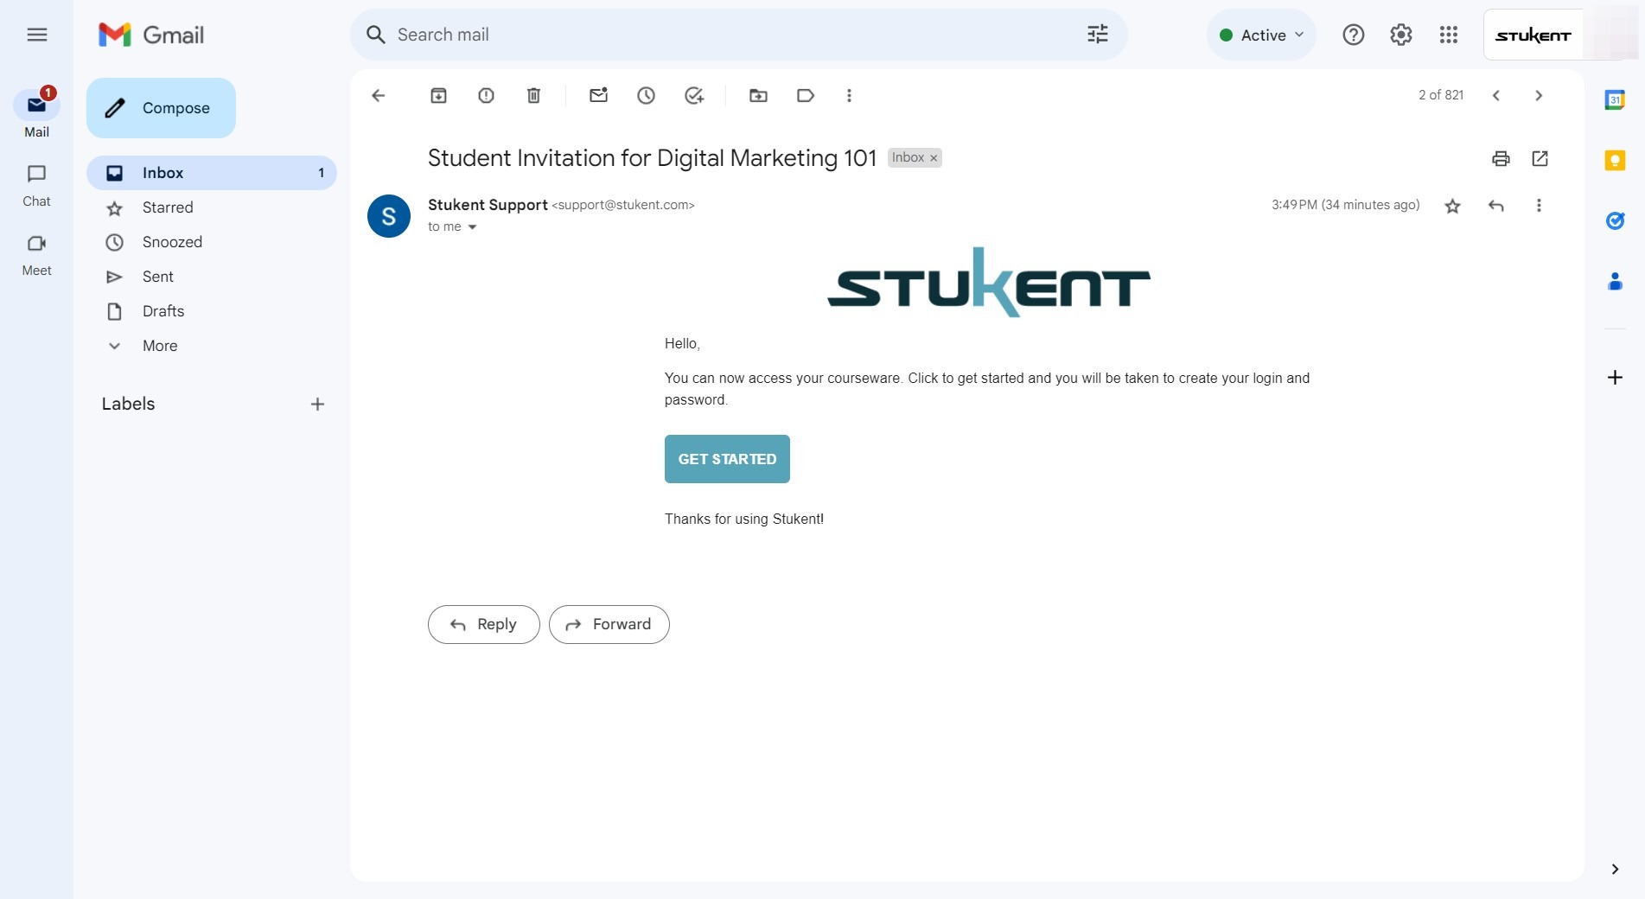Open Support help icon
This screenshot has width=1645, height=899.
pos(1354,35)
